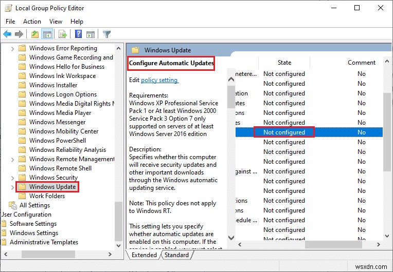Click the Windows Media Player folder icon

pos(22,113)
